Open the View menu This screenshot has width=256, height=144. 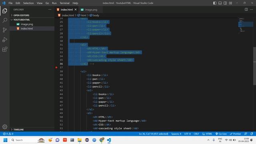point(40,3)
